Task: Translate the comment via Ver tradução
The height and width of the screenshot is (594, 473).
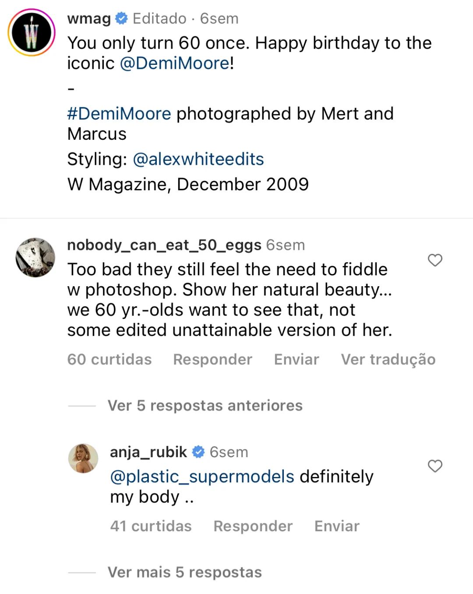Action: point(388,359)
